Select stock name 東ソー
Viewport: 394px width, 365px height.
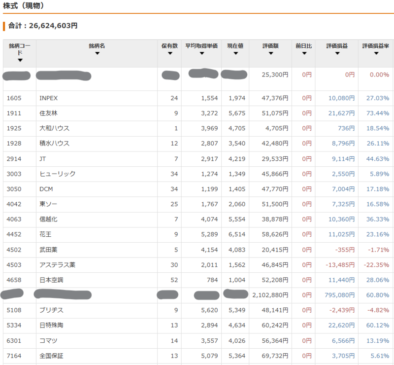point(48,204)
